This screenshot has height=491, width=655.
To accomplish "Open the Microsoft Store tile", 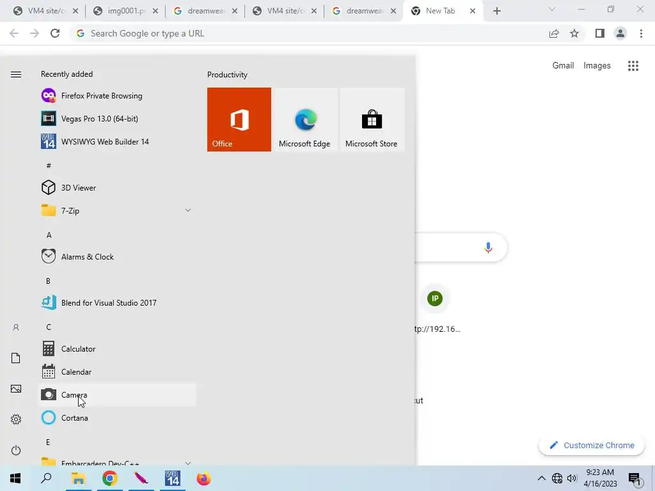I will 372,120.
